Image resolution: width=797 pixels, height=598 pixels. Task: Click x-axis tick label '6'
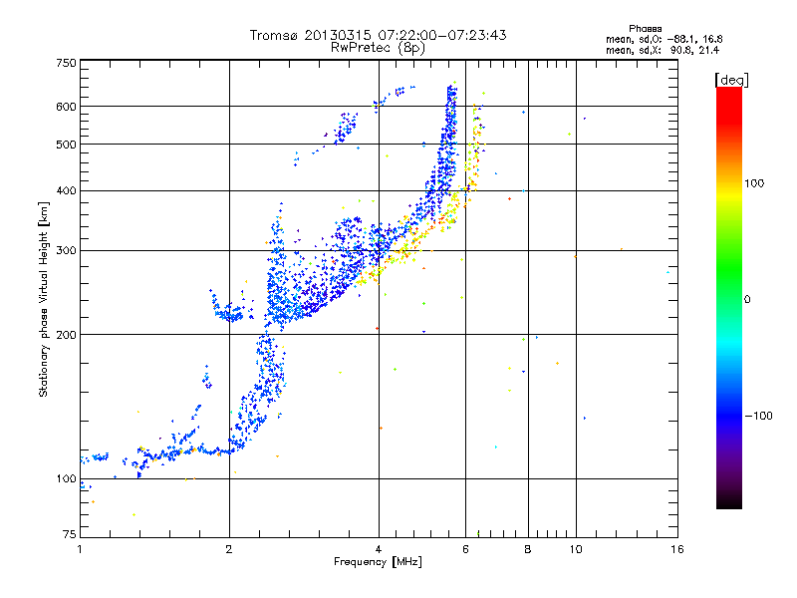[x=465, y=549]
